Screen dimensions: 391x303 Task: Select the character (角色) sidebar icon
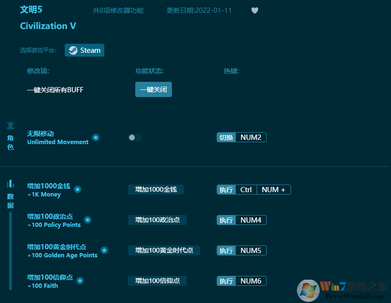(x=10, y=126)
